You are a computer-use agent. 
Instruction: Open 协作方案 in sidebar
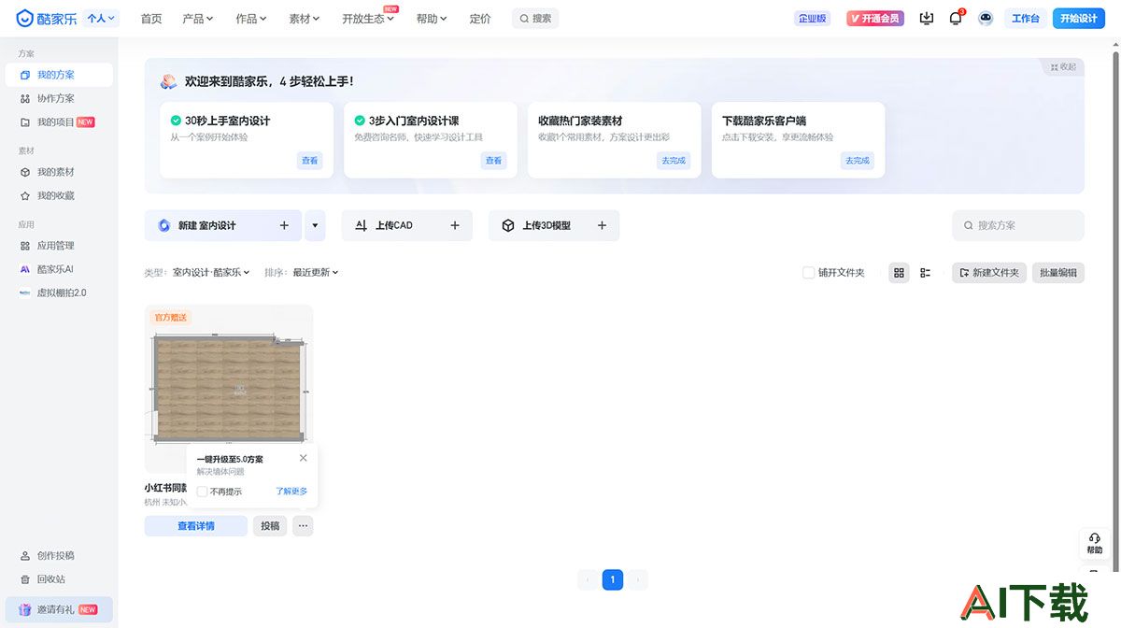pos(59,98)
